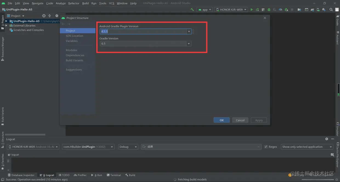
Task: Open the Tools menu
Action: click(103, 3)
